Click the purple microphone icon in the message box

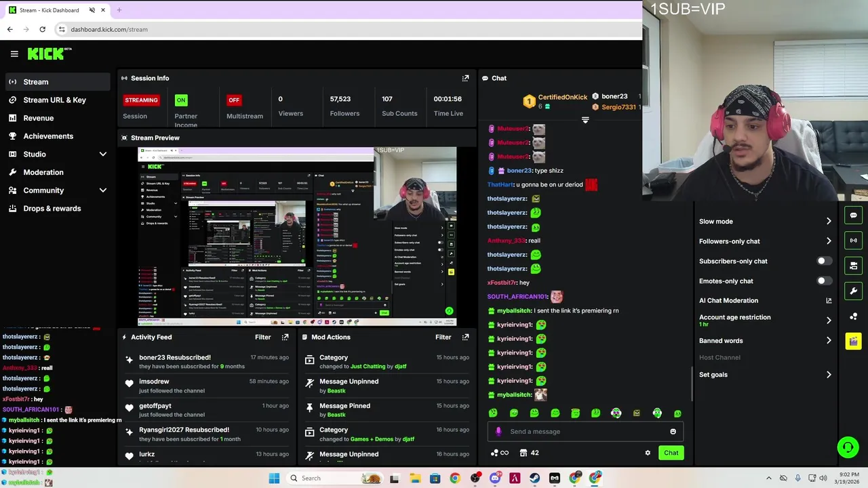pyautogui.click(x=498, y=431)
